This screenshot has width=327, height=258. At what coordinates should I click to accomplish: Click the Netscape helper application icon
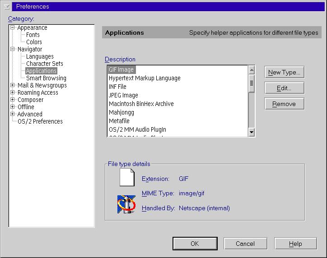pyautogui.click(x=126, y=204)
